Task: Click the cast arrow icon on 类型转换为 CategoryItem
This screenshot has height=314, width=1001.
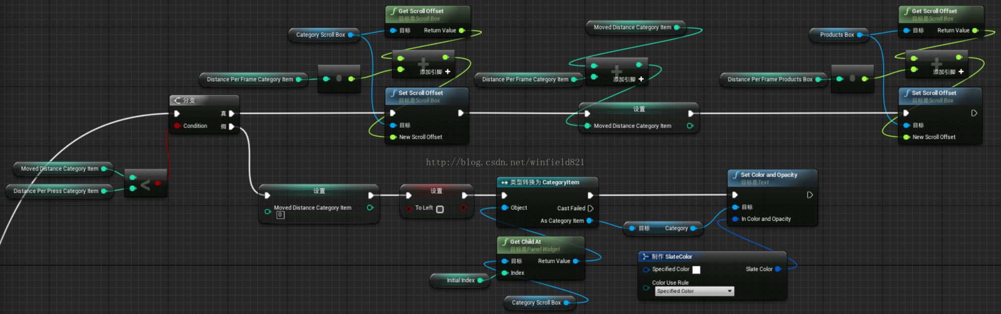Action: point(504,183)
